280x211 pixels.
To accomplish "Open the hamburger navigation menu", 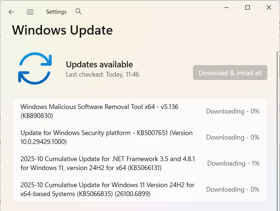I will pos(30,12).
